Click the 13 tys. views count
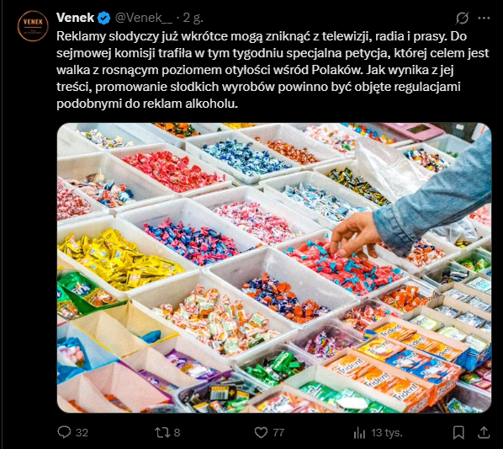Viewport: 503px width, 449px height. coord(387,433)
